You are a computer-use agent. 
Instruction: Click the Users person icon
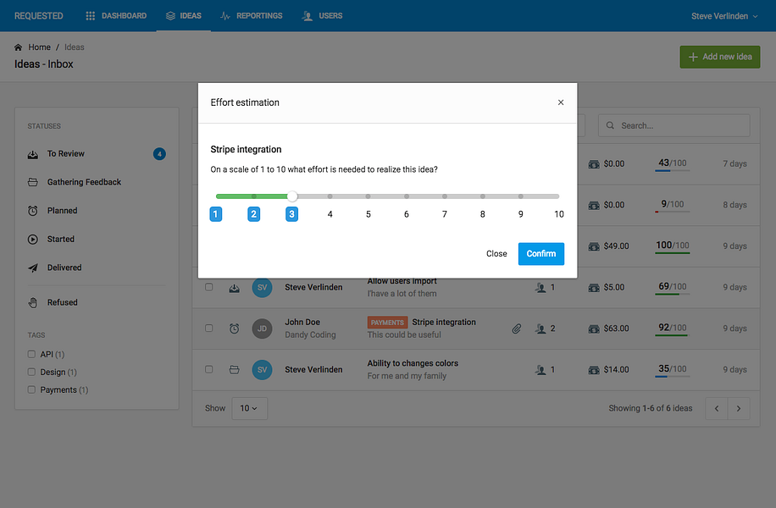[308, 16]
